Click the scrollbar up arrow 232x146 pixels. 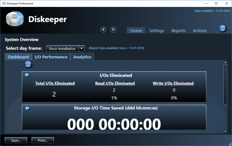point(225,62)
